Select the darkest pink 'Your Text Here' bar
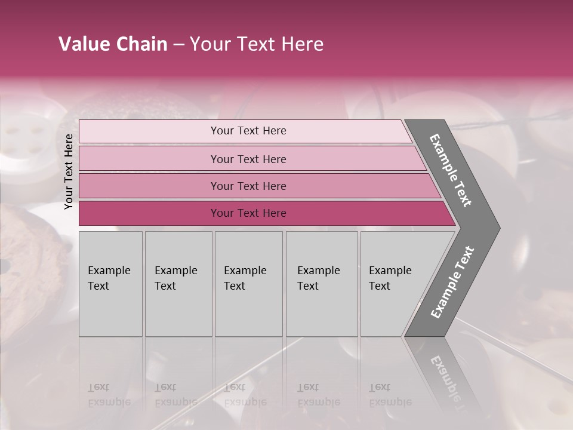Viewport: 573px width, 430px height. (x=248, y=213)
